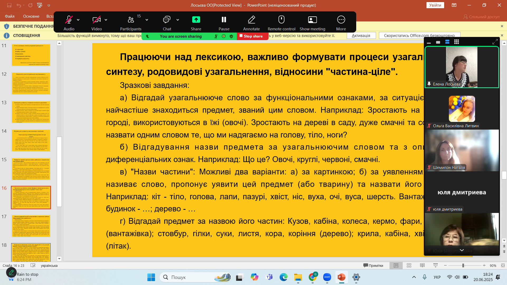Switch video panel to single small view
Screen dimensions: 507x285
[x=438, y=42]
